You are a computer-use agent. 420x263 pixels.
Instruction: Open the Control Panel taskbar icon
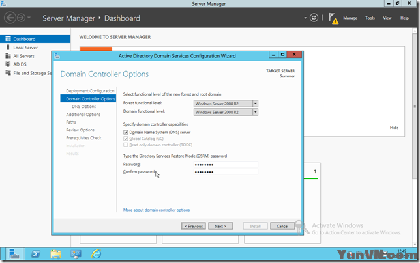76,254
